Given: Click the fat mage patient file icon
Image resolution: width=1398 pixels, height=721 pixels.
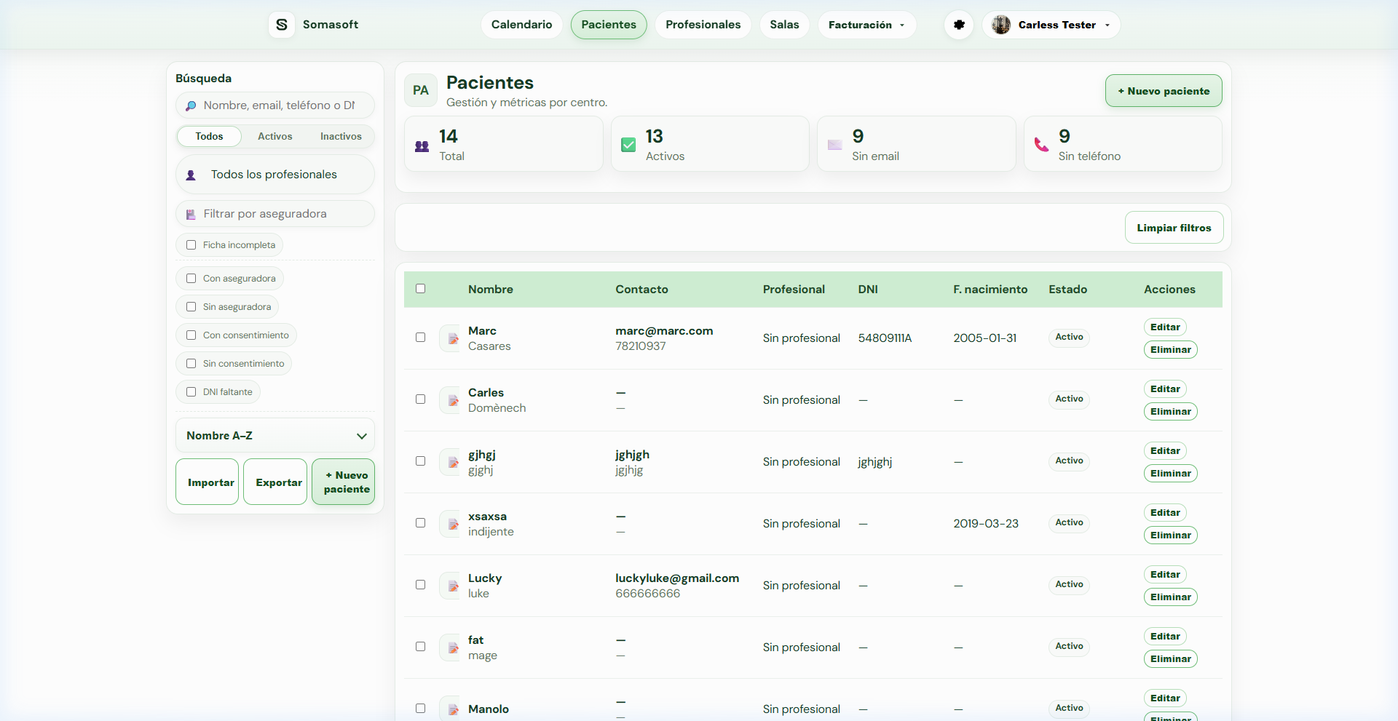Looking at the screenshot, I should (453, 648).
